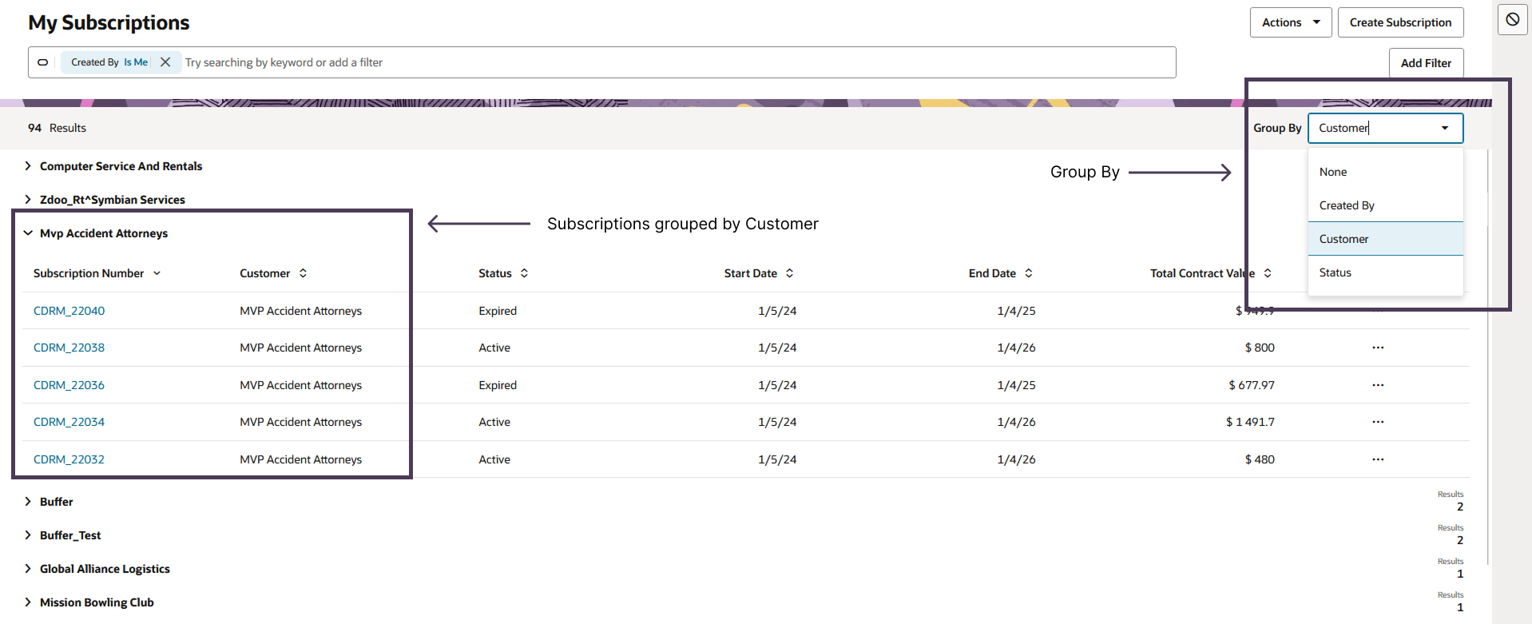1532x624 pixels.
Task: Sort by Status column arrows
Action: tap(525, 273)
